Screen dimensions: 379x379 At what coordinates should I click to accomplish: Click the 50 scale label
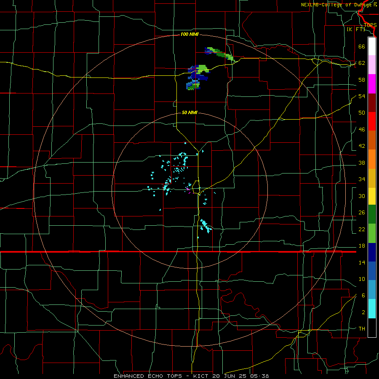tap(362, 113)
